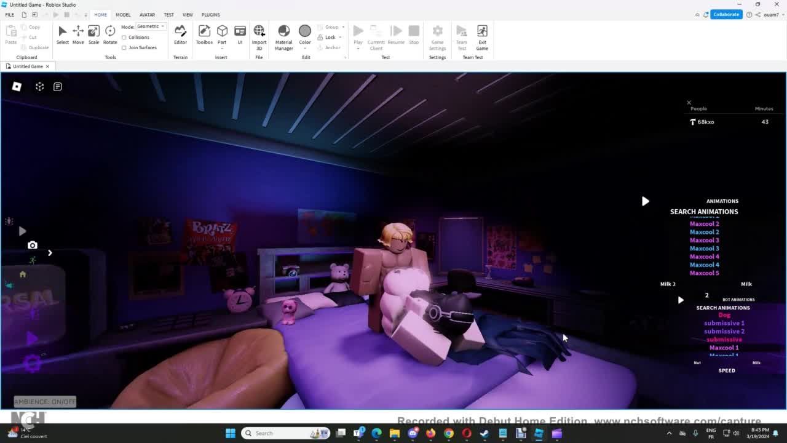Click the Collaborate button

[726, 14]
